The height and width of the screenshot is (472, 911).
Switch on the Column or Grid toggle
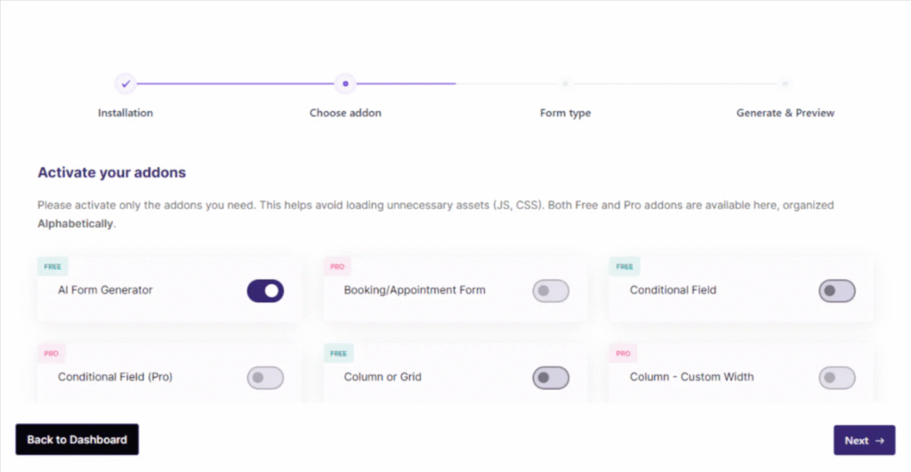coord(551,378)
